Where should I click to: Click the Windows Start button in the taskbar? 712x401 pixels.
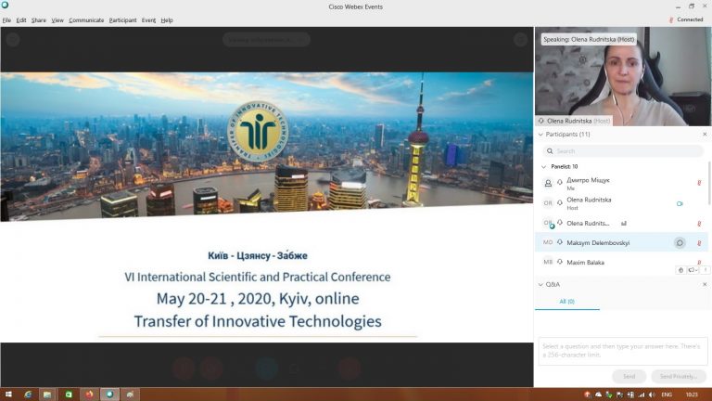coord(7,395)
